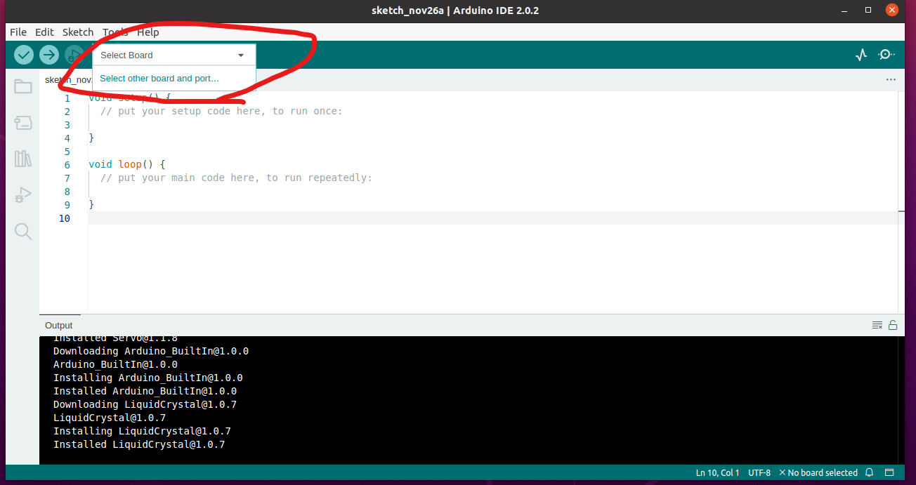This screenshot has height=485, width=916.
Task: Open the Edit menu
Action: 44,32
